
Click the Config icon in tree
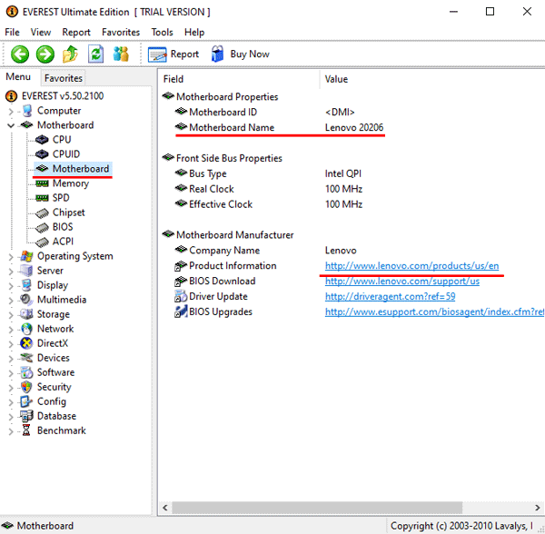tap(26, 401)
